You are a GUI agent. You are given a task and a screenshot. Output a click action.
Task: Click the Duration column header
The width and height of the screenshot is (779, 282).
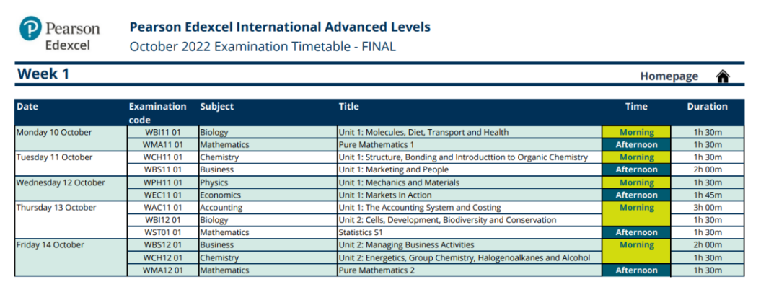point(707,106)
